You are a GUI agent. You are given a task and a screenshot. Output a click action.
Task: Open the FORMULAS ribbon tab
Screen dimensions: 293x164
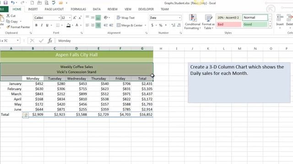coord(78,9)
